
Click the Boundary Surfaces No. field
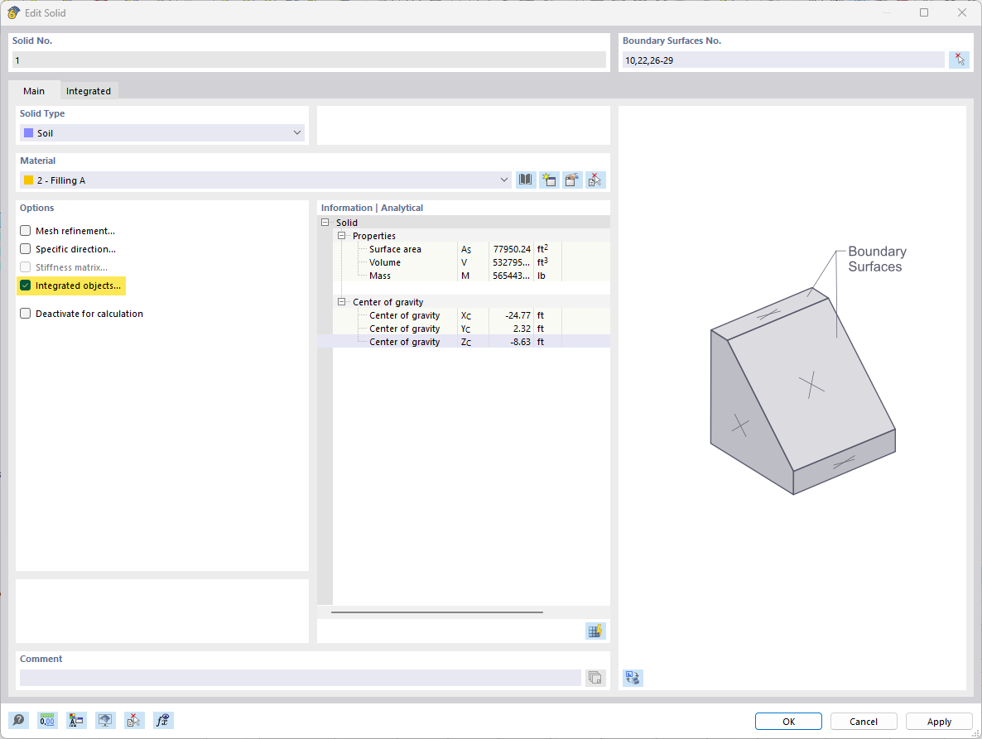pos(782,60)
